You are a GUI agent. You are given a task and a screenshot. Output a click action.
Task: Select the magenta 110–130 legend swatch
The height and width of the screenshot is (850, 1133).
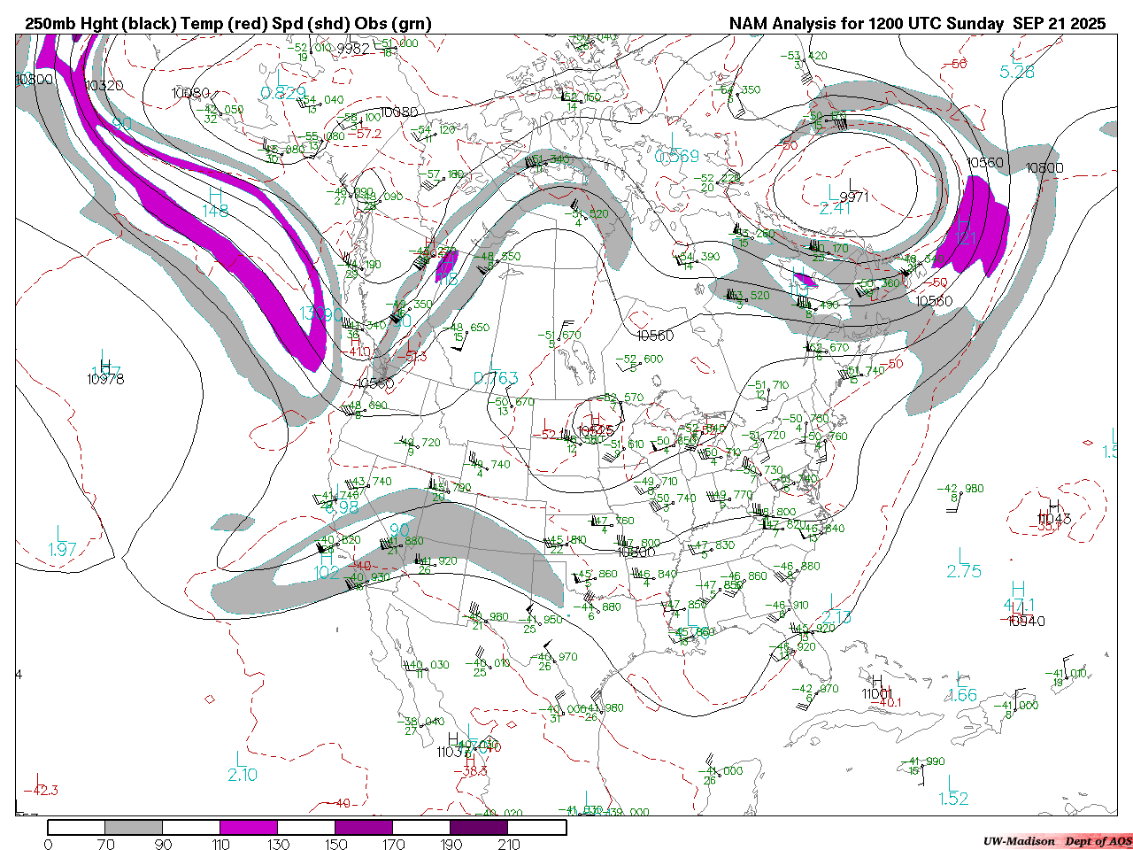click(x=249, y=827)
